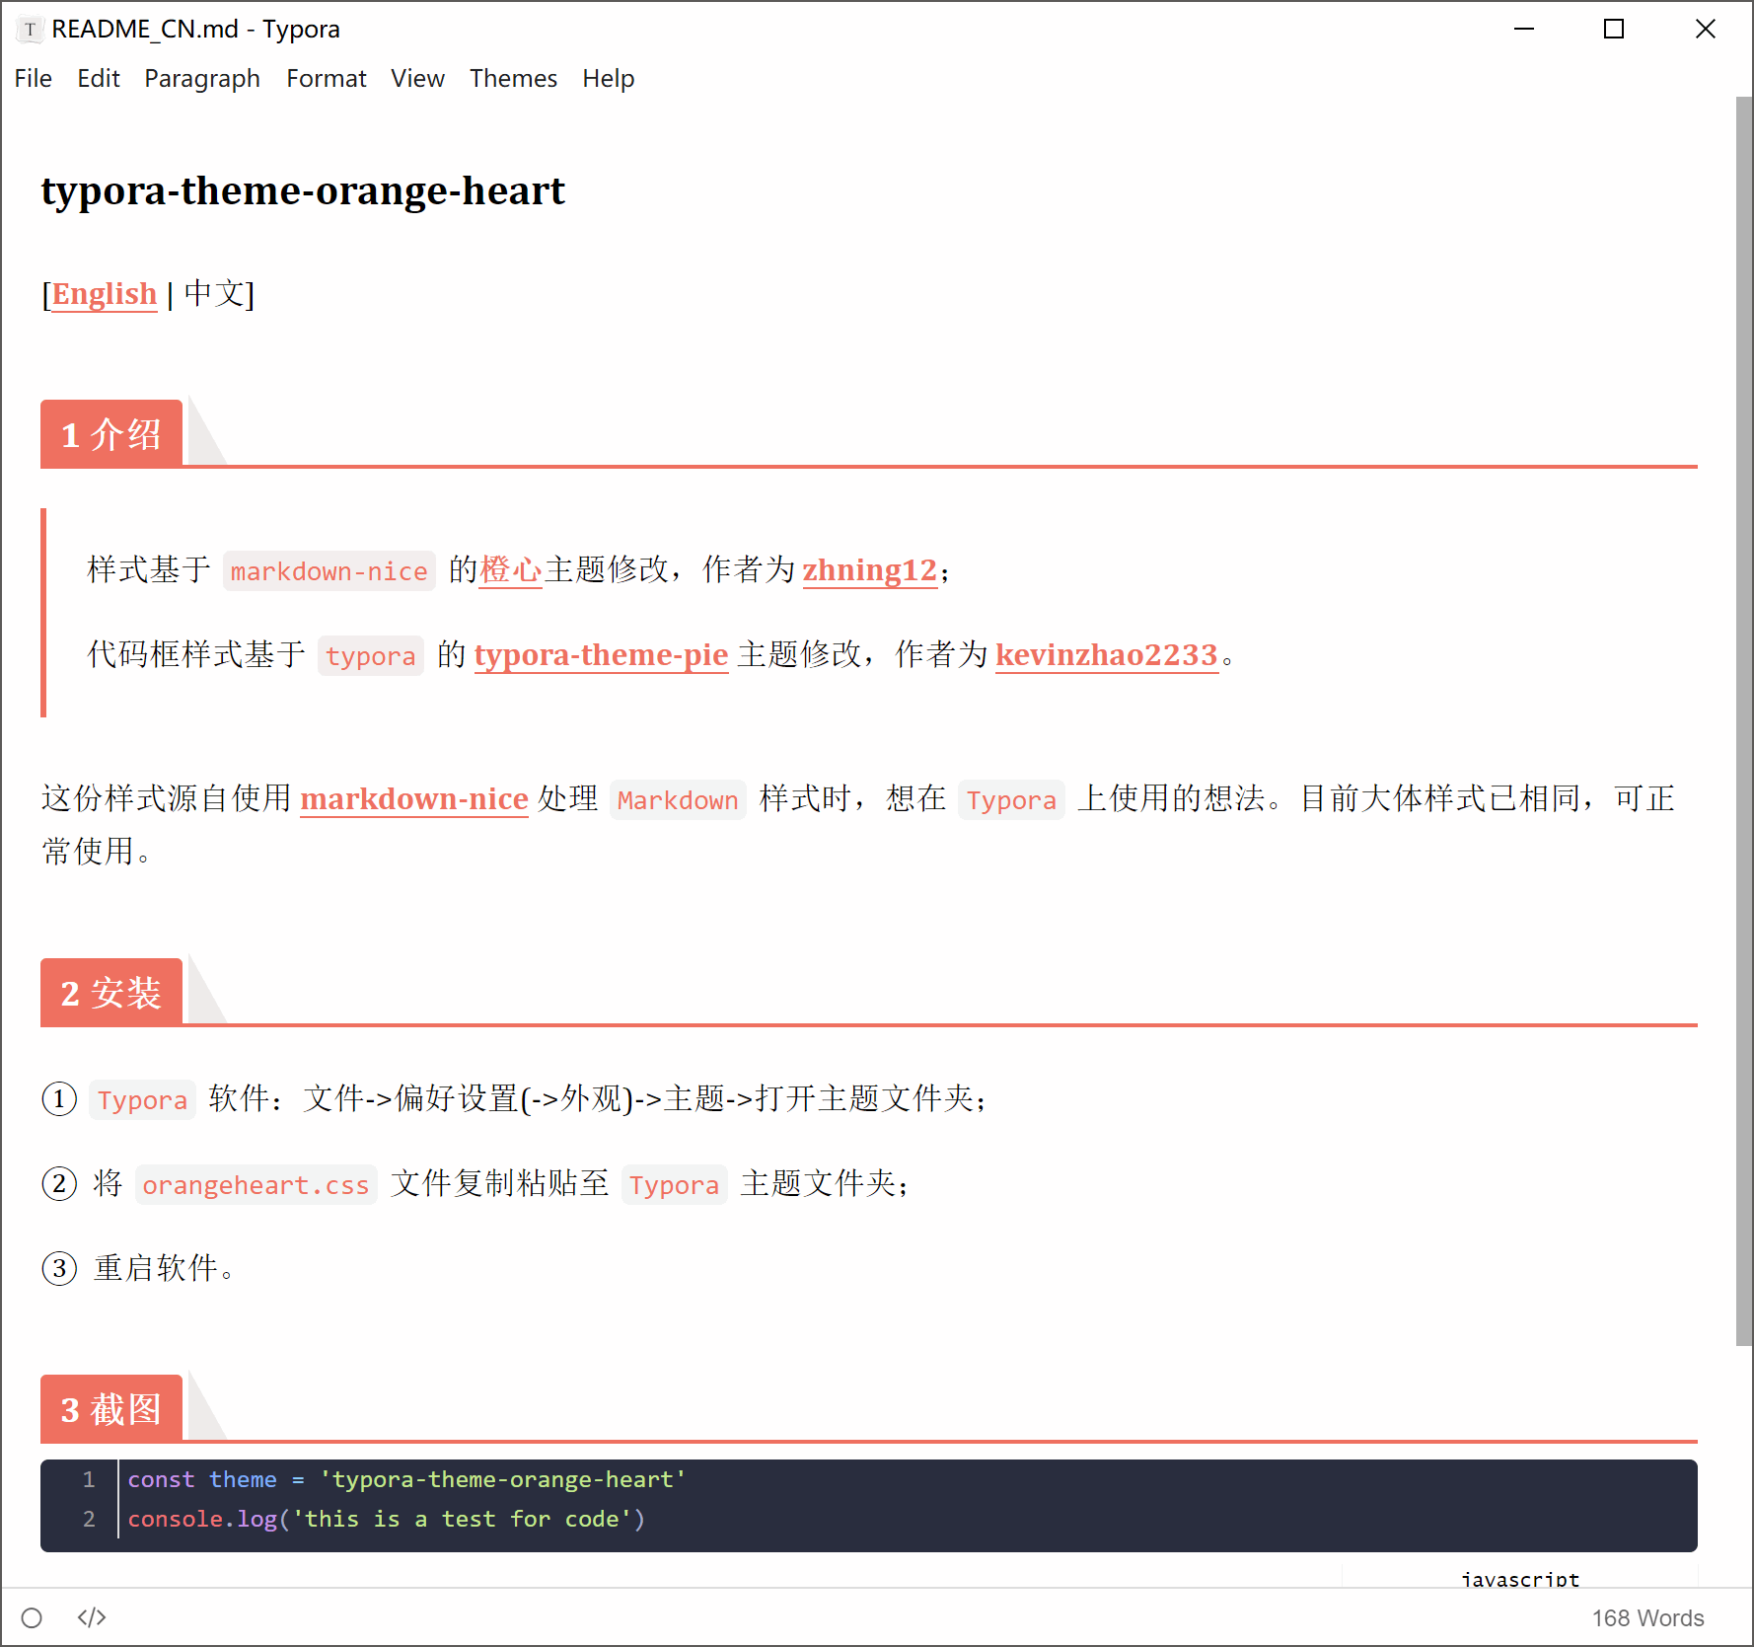The height and width of the screenshot is (1647, 1754).
Task: Minimize the Typora window
Action: click(x=1524, y=30)
